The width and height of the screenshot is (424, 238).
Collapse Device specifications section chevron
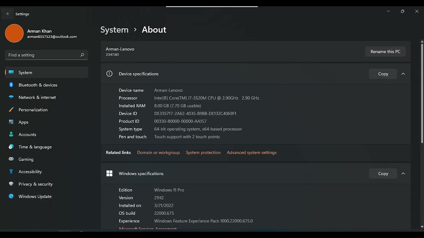click(403, 74)
